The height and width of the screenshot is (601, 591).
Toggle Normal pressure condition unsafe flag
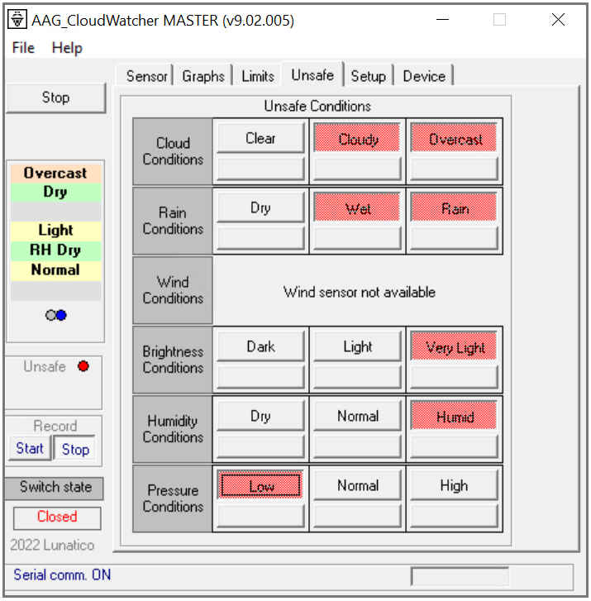(358, 485)
